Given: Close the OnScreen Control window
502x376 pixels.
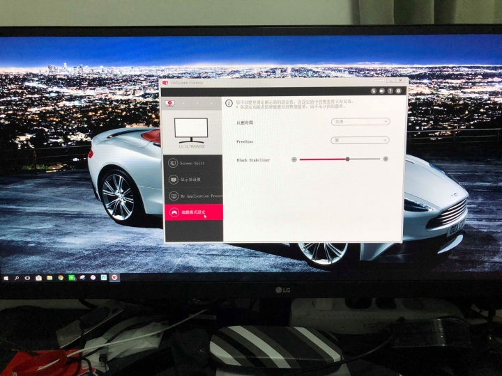Looking at the screenshot, I should coord(400,81).
